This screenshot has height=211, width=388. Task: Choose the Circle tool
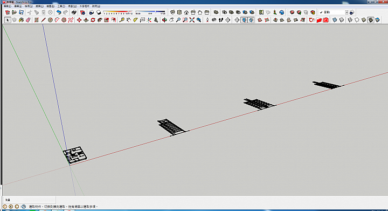(50, 20)
